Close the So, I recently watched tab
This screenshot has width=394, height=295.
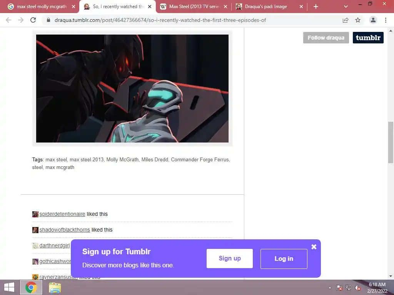150,7
